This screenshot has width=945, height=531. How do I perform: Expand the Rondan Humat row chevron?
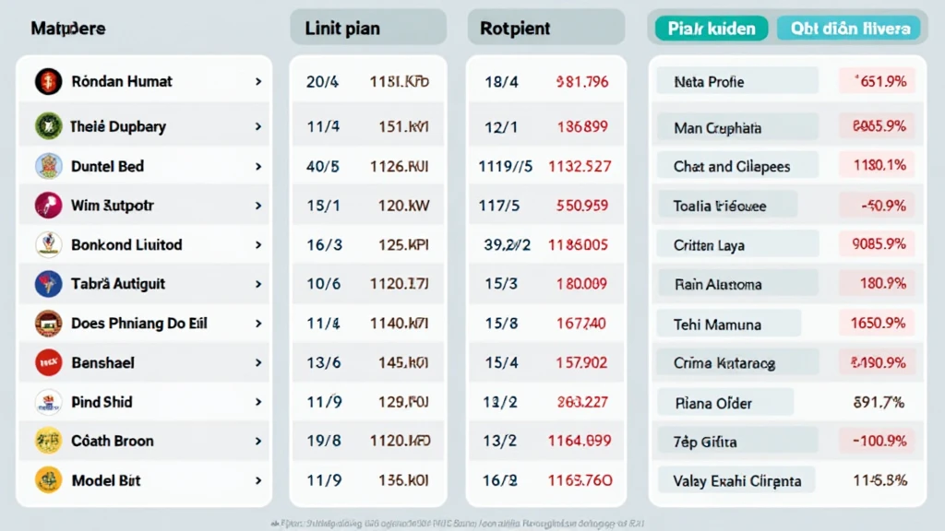(257, 81)
